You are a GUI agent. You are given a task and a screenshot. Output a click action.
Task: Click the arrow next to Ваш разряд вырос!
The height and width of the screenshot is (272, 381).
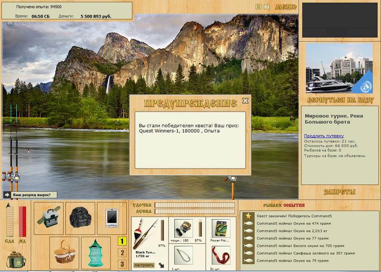pyautogui.click(x=7, y=195)
